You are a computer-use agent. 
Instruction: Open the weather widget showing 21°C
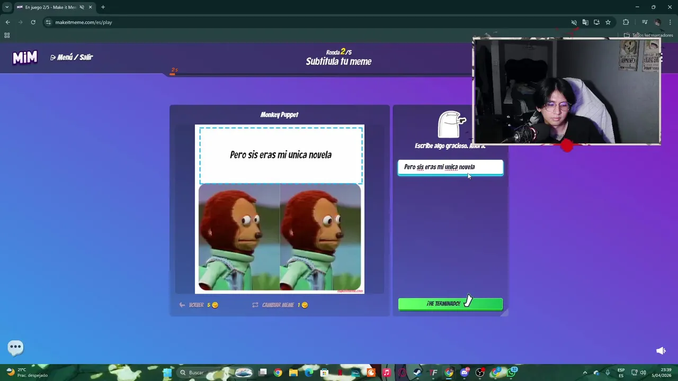[26, 373]
